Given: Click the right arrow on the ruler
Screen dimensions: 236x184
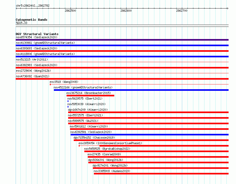Looking at the screenshot, I should pyautogui.click(x=228, y=8).
